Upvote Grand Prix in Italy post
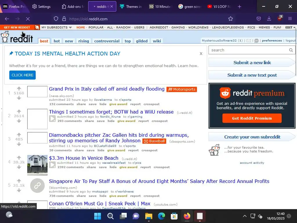Screen dimensions: 297x223 click(x=19, y=88)
